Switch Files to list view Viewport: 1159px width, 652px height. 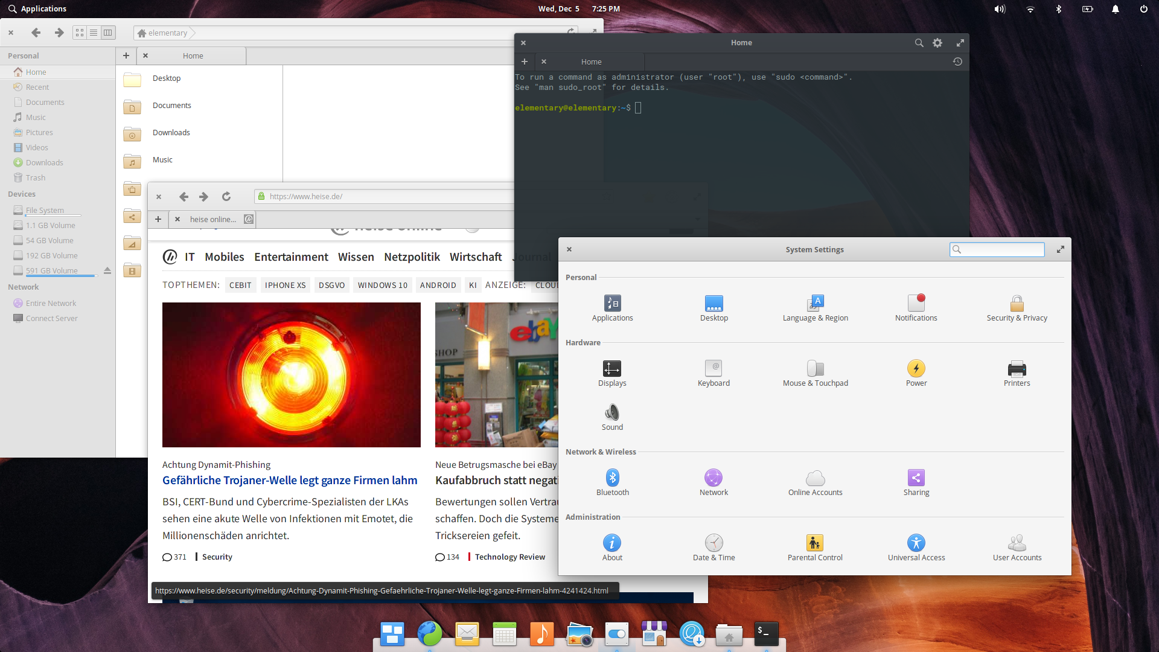click(x=94, y=33)
